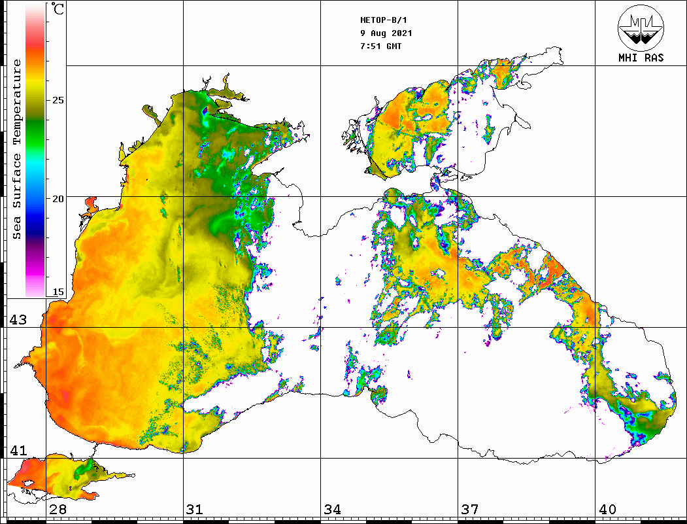Click the temperature color scale bar

click(x=35, y=150)
